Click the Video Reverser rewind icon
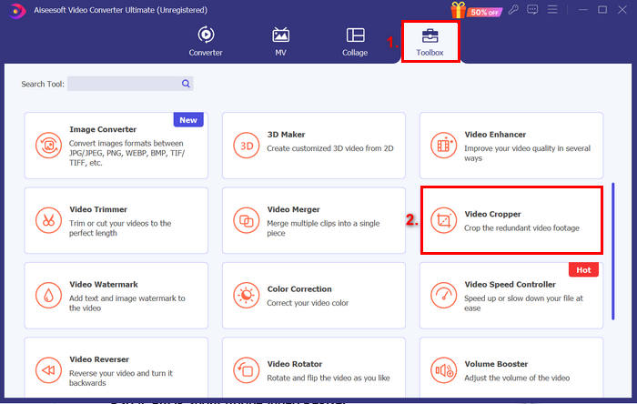This screenshot has height=404, width=637. click(48, 370)
